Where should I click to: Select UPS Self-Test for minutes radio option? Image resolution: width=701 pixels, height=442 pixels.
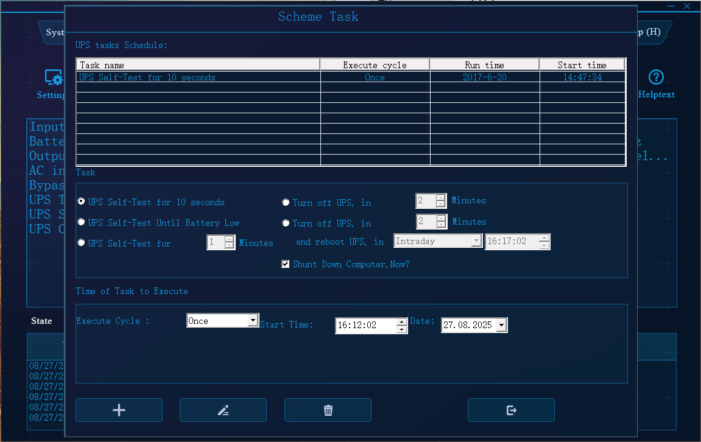pyautogui.click(x=81, y=243)
